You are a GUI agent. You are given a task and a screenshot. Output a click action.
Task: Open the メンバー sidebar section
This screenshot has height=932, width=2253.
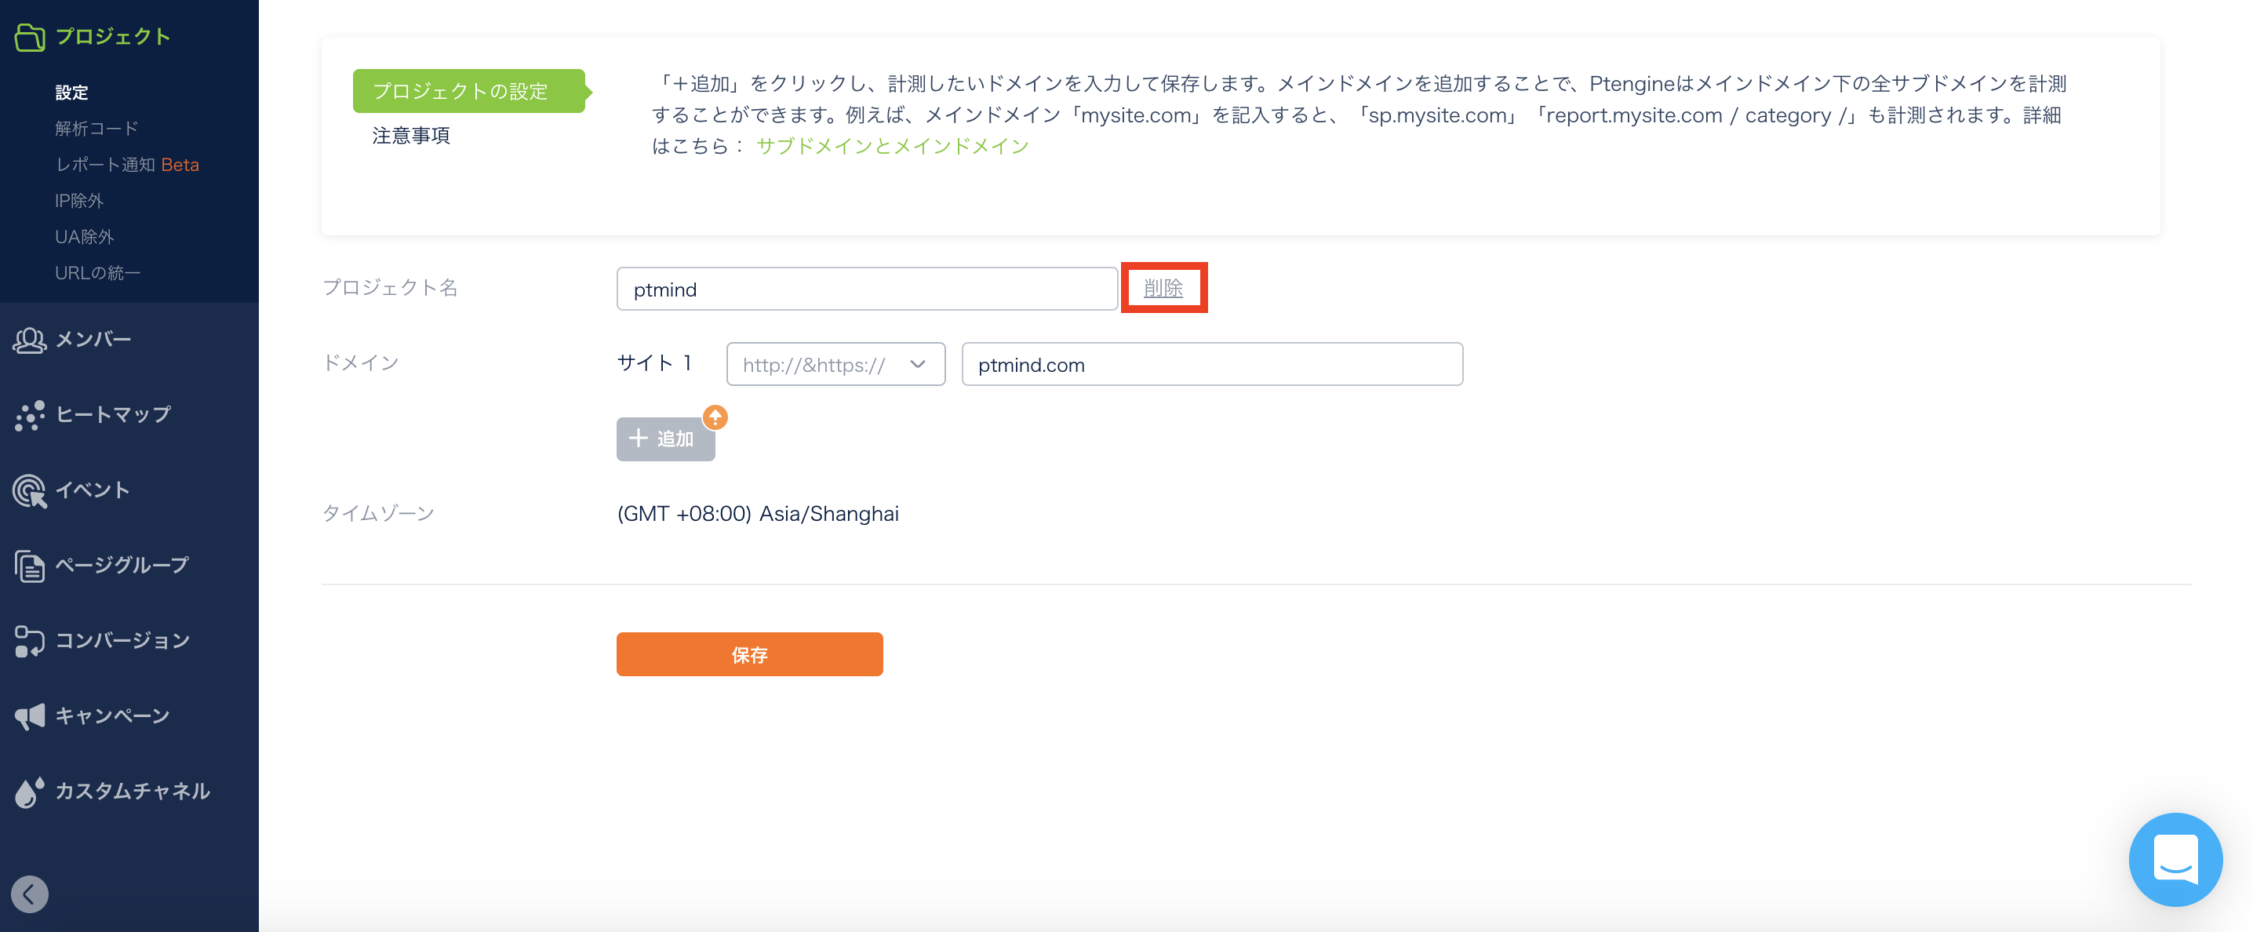point(93,339)
